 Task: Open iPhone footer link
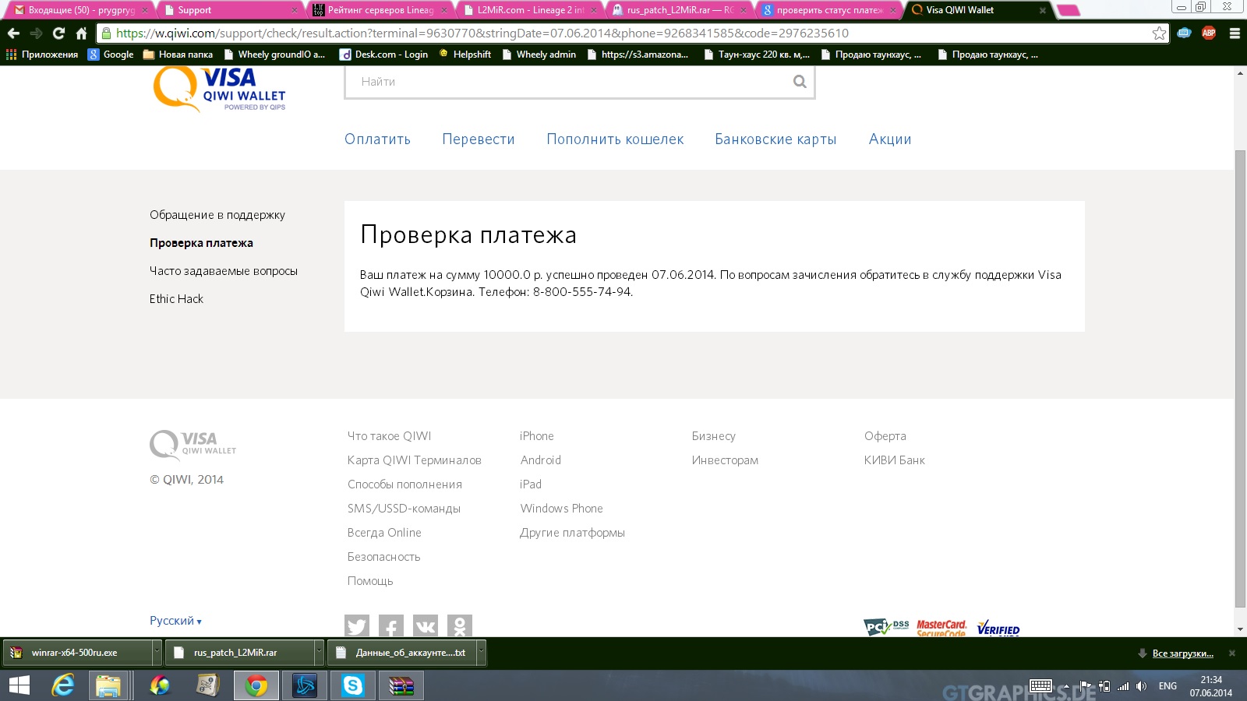537,436
